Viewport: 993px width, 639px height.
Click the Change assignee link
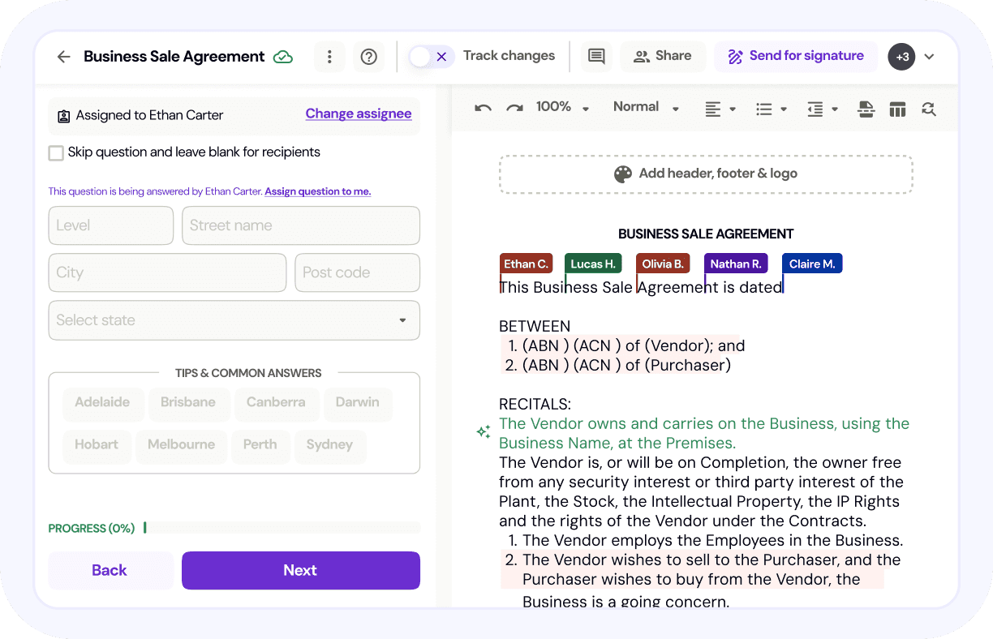click(359, 114)
